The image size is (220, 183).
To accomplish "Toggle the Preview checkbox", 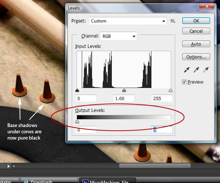I will point(184,82).
